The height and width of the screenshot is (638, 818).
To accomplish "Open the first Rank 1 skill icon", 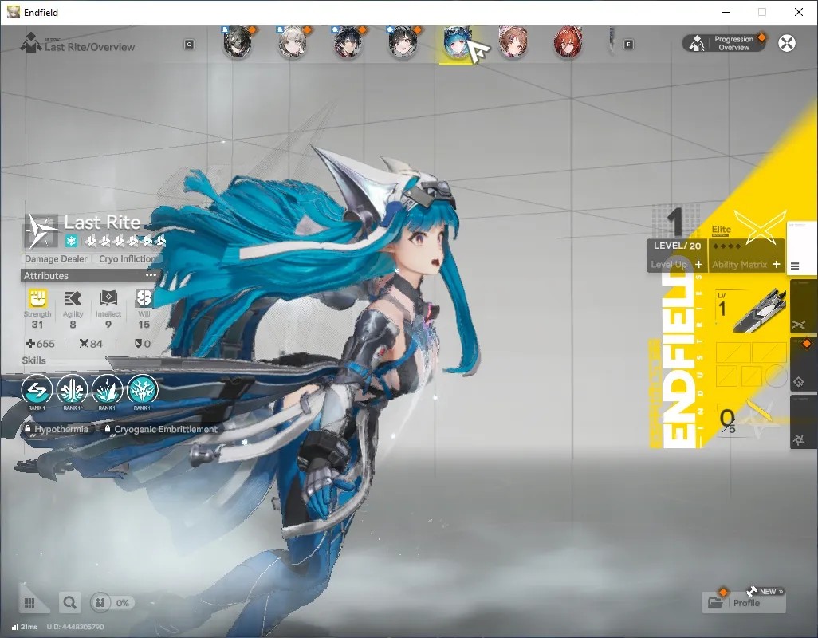I will [x=37, y=389].
